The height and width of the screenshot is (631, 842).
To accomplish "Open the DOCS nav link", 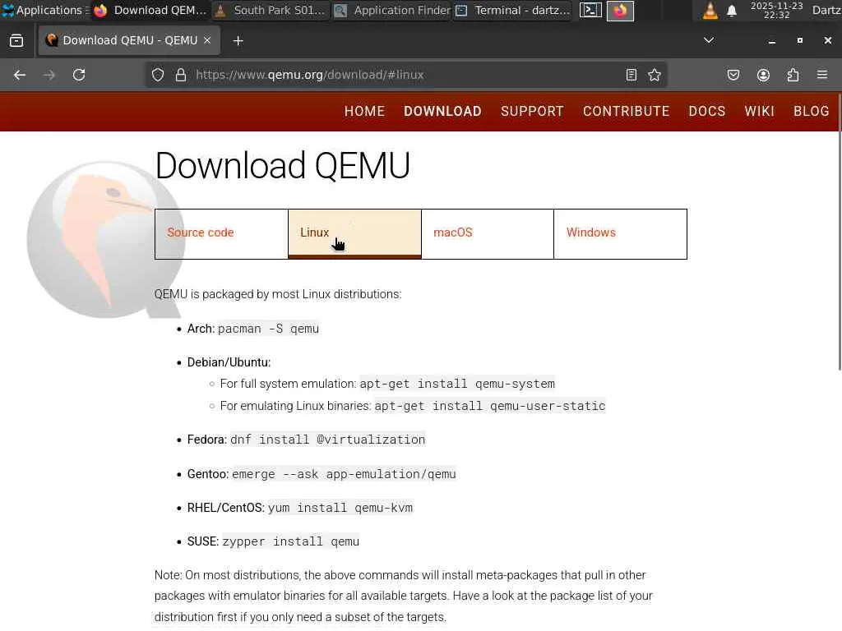I will tap(706, 111).
